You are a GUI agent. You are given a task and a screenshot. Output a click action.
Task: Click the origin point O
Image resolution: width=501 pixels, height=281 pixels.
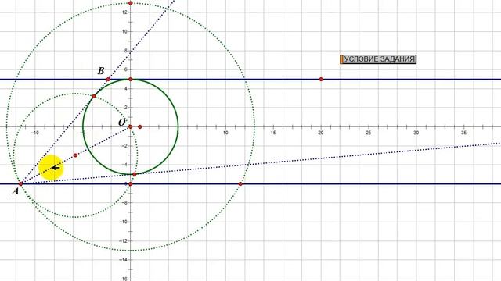tap(131, 126)
